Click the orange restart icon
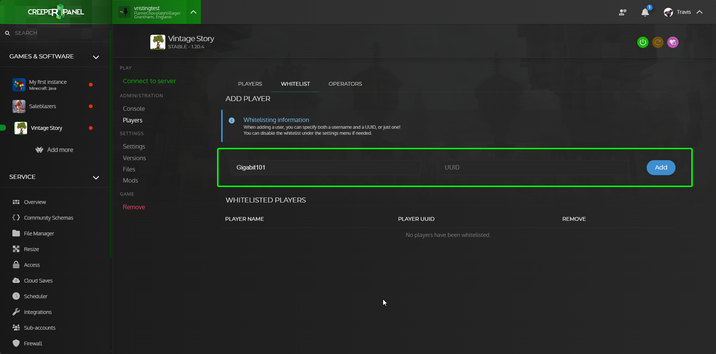This screenshot has height=354, width=716. coord(658,42)
